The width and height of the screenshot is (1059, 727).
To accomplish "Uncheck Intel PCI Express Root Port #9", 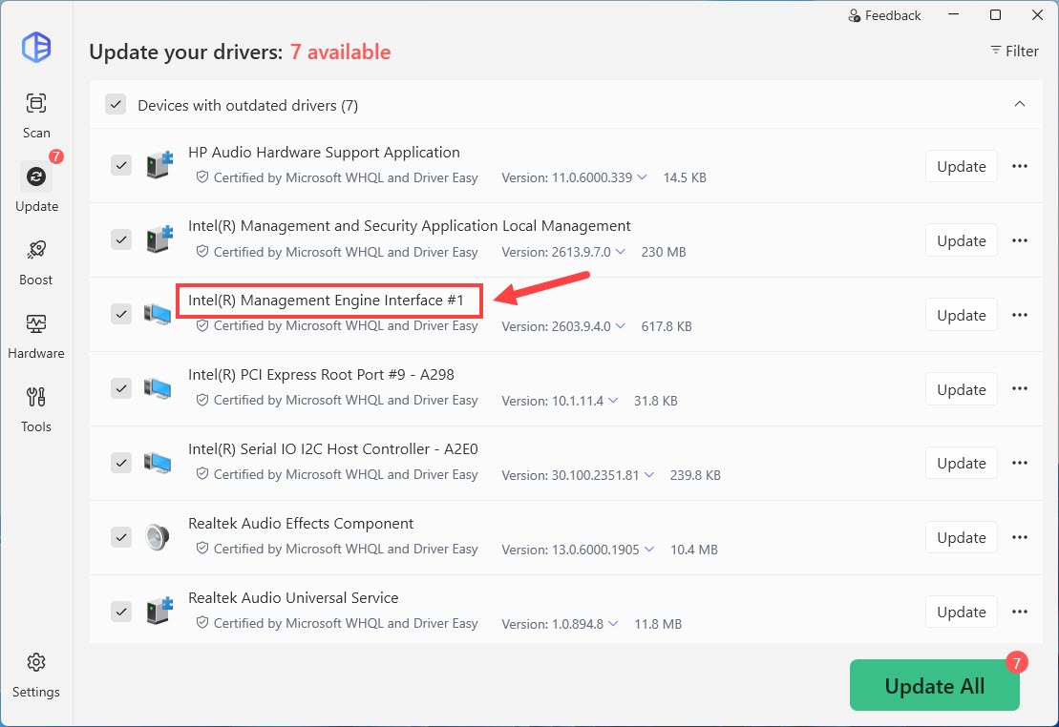I will (x=121, y=388).
